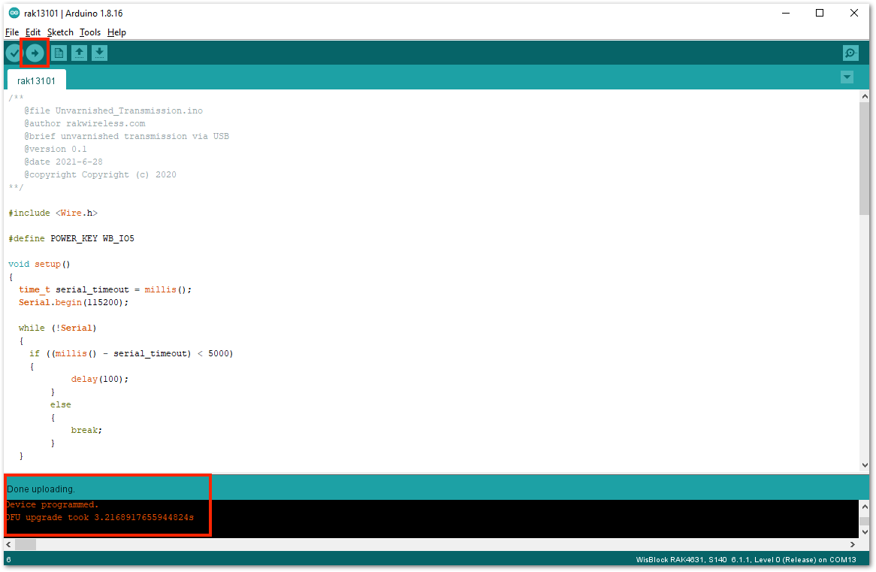Expand the tab options dropdown arrow
Screen dimensions: 876x572
[847, 77]
